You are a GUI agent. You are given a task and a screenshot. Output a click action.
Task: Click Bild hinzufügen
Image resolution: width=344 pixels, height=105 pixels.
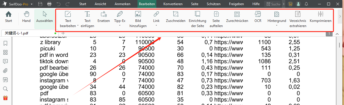click(x=138, y=19)
